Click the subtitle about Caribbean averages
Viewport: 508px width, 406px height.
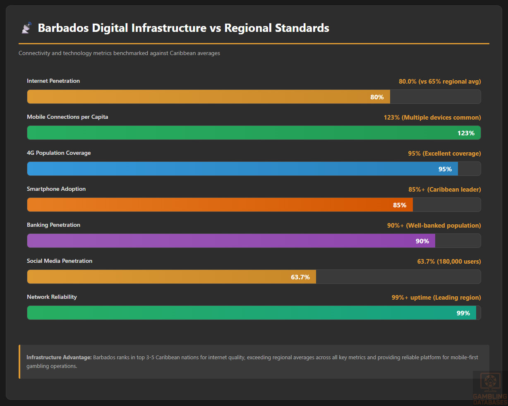[x=119, y=53]
